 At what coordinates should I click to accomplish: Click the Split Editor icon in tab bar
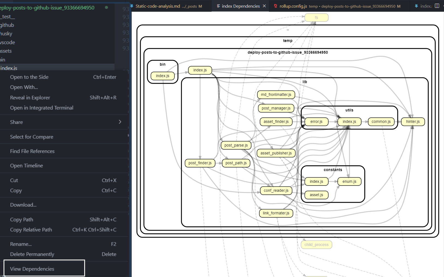437,6
